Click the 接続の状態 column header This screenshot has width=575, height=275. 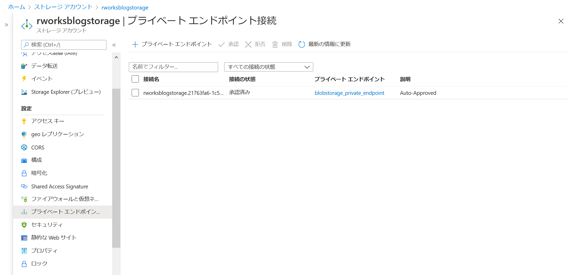coord(242,79)
